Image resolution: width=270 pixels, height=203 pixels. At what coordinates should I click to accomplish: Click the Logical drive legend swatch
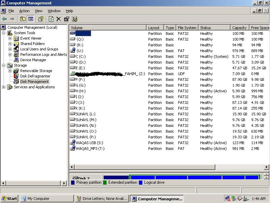(140, 182)
